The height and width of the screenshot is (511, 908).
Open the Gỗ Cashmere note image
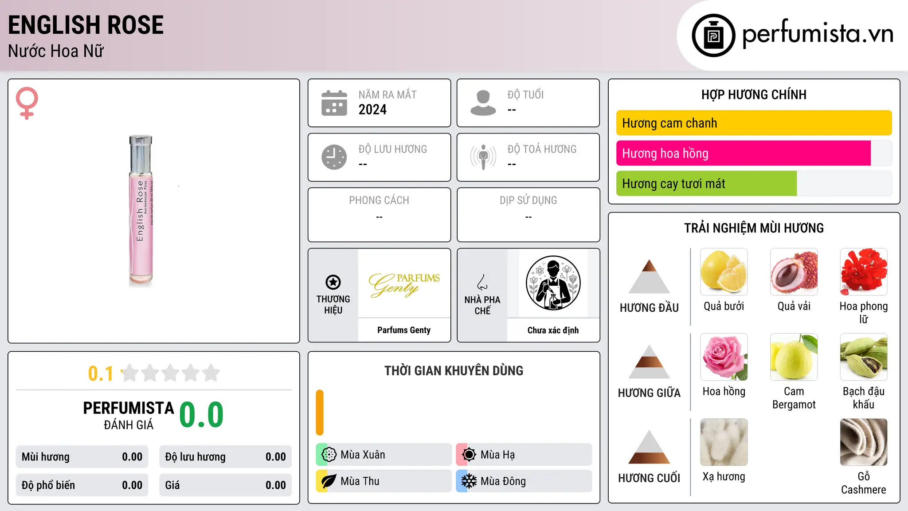point(864,442)
